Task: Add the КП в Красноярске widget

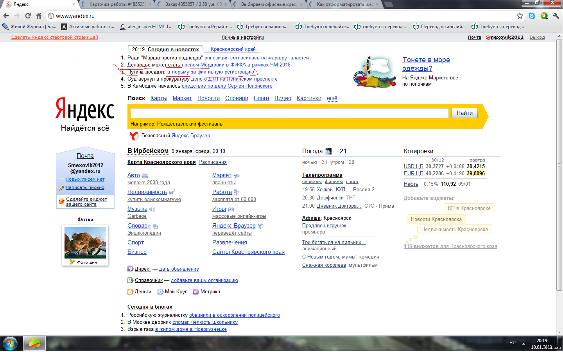Action: pos(469,208)
